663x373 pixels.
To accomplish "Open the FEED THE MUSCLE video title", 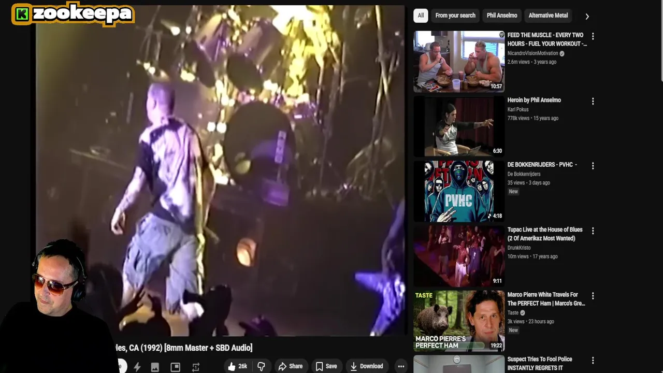I will point(547,39).
